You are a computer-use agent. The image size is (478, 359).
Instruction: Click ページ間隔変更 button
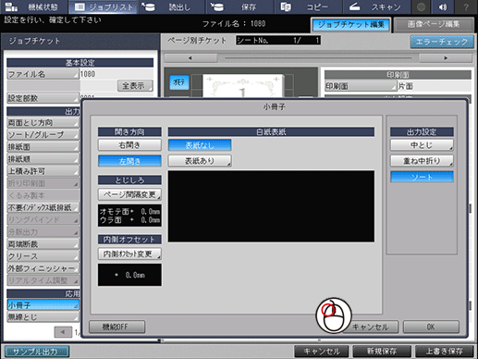point(129,194)
